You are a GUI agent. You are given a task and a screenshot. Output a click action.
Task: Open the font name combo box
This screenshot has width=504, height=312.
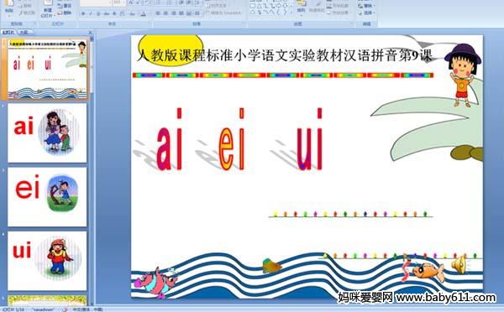point(96,3)
